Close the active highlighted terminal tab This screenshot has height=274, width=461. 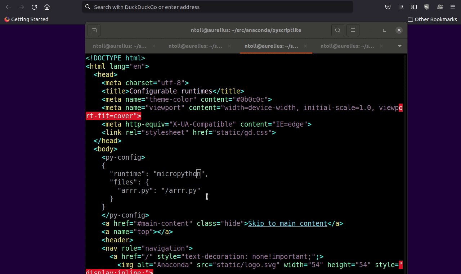[x=305, y=46]
